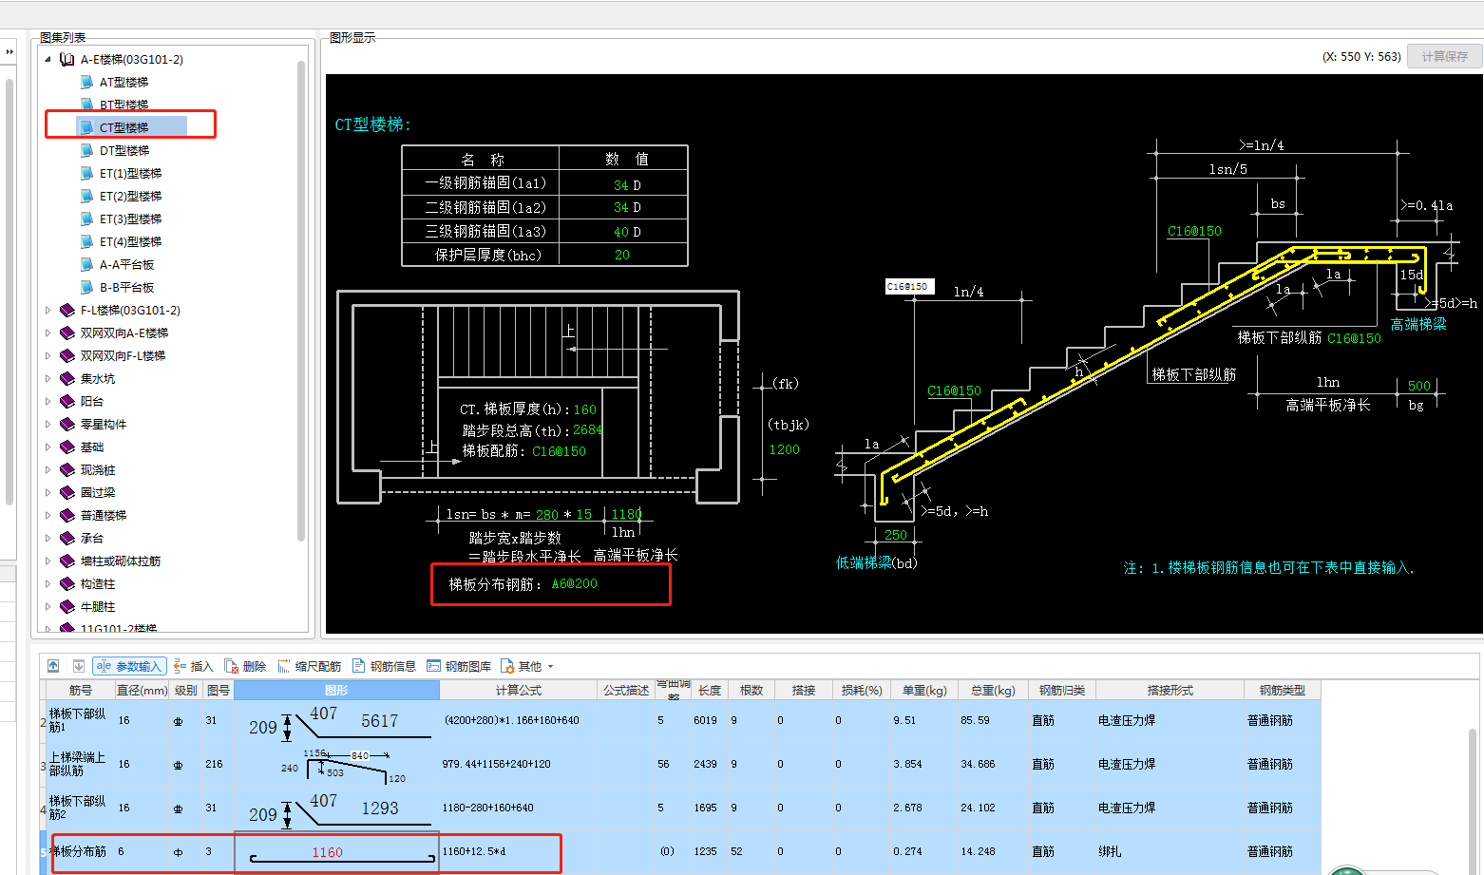This screenshot has width=1484, height=875.
Task: Expand the 双网双向F-L楼梯 node
Action: coord(48,355)
